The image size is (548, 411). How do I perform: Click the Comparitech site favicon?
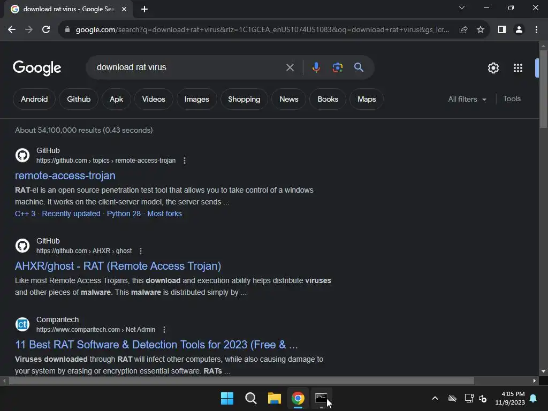coord(22,324)
